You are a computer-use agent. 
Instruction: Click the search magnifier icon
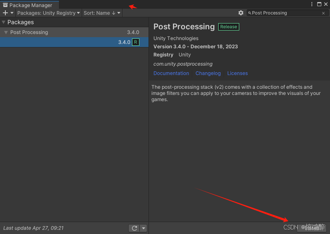pos(250,13)
